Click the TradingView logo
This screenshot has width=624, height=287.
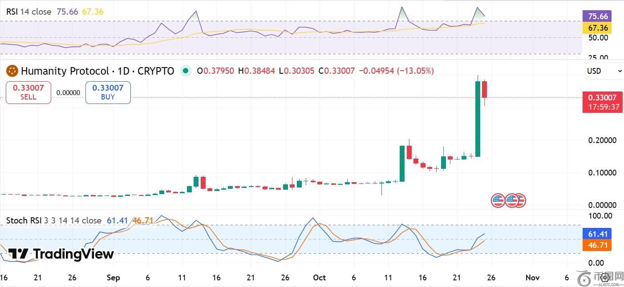[61, 254]
